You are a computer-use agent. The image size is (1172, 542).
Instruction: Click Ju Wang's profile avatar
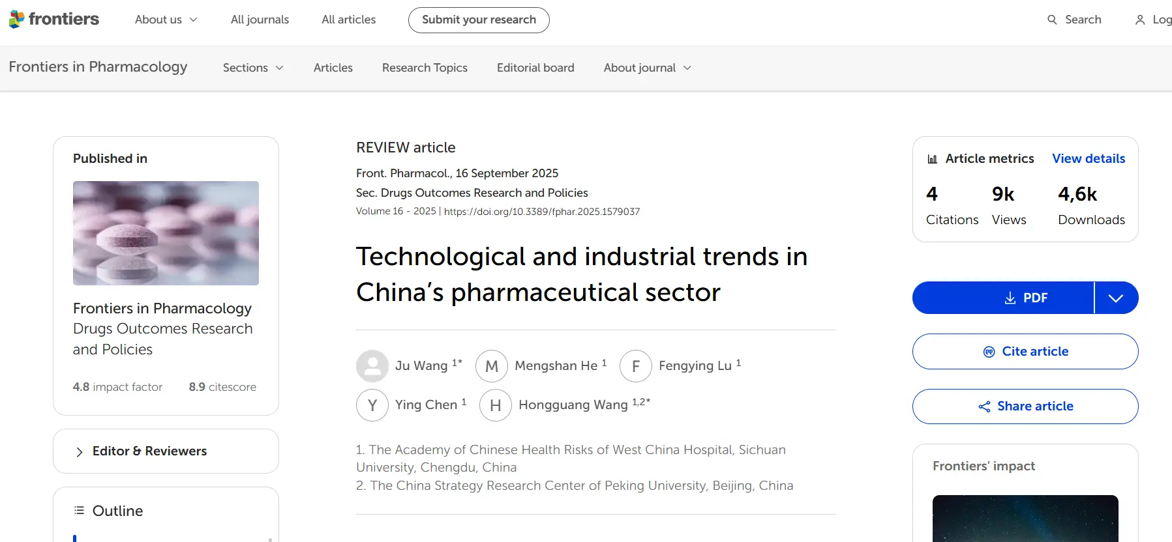(372, 366)
